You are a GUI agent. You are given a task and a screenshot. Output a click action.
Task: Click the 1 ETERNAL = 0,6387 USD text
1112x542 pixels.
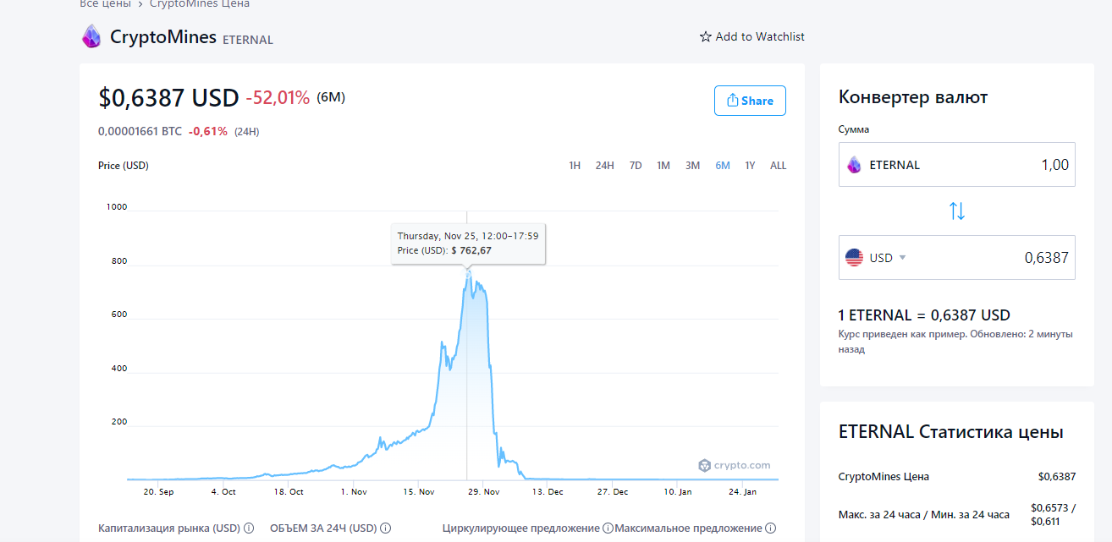point(924,315)
